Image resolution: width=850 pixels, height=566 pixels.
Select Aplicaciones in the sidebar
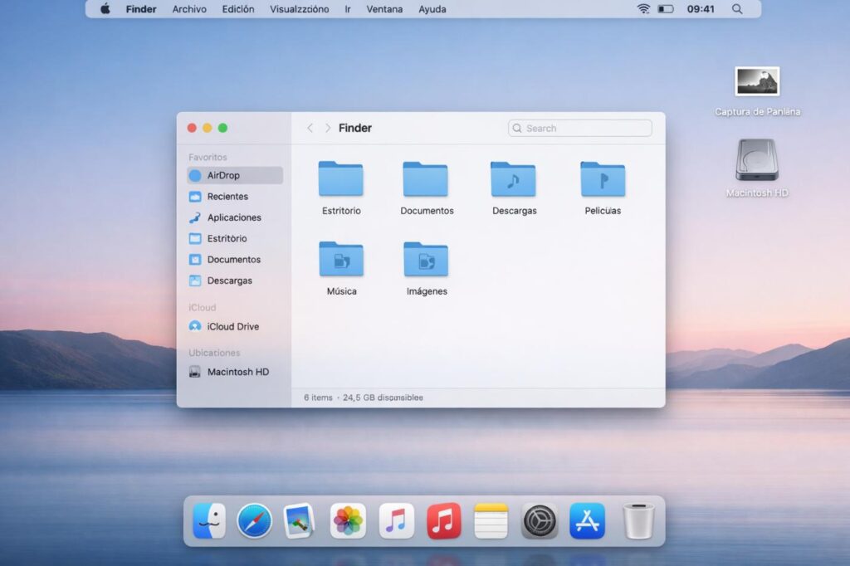pos(235,217)
